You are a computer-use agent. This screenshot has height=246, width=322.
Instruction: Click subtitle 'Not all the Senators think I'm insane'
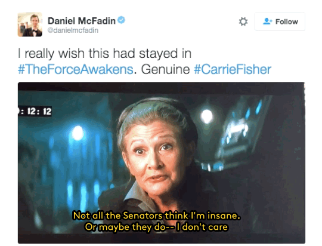pyautogui.click(x=156, y=216)
